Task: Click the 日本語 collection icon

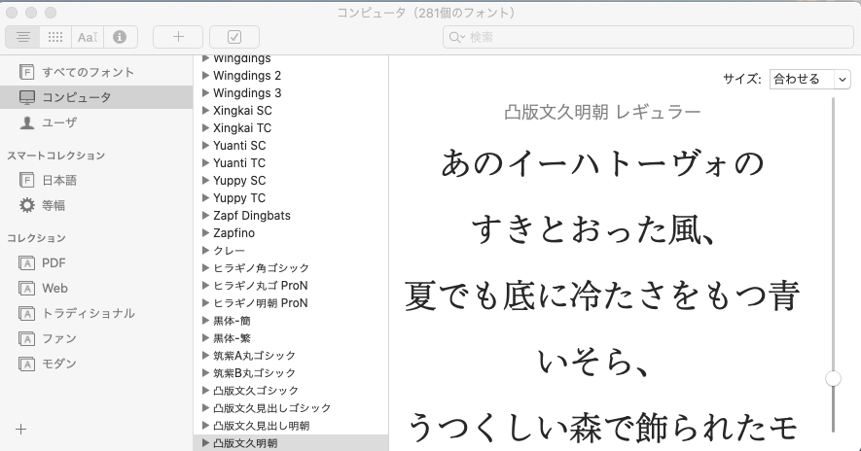Action: (x=26, y=180)
